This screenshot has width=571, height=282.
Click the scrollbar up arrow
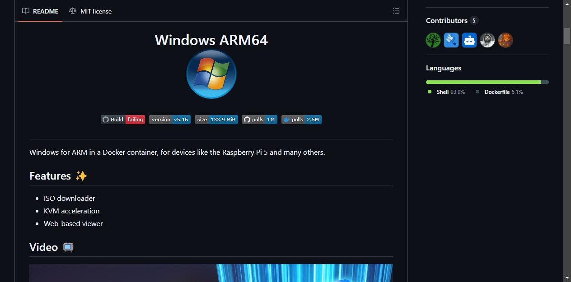point(567,4)
